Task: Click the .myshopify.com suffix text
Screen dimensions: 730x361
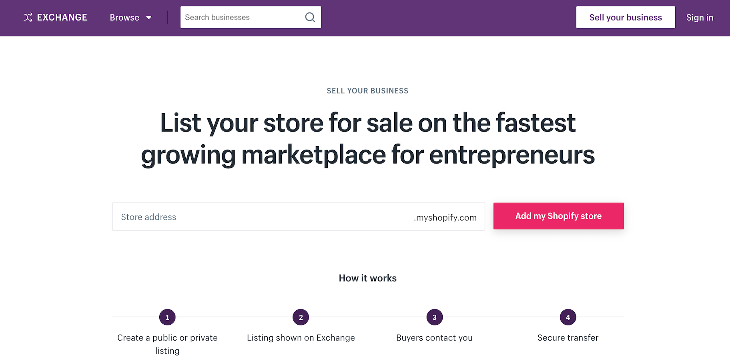Action: pos(445,217)
